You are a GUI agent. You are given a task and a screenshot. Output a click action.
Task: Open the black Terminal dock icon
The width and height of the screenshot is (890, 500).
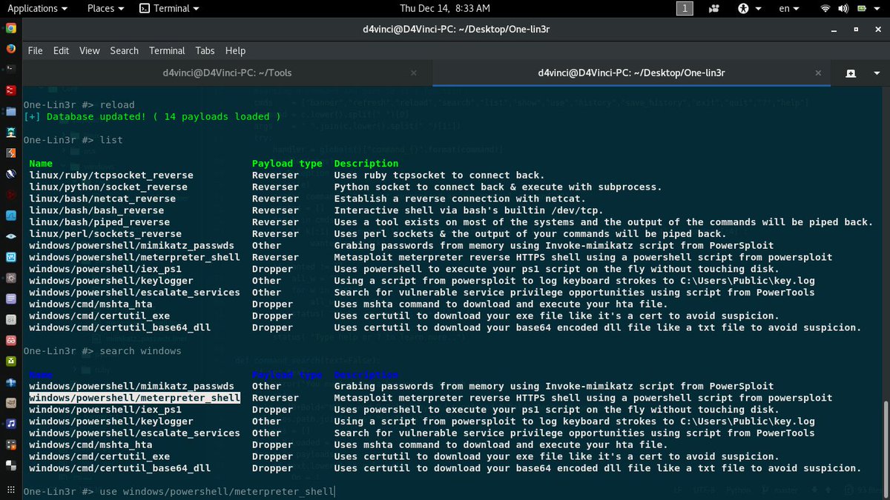[10, 70]
